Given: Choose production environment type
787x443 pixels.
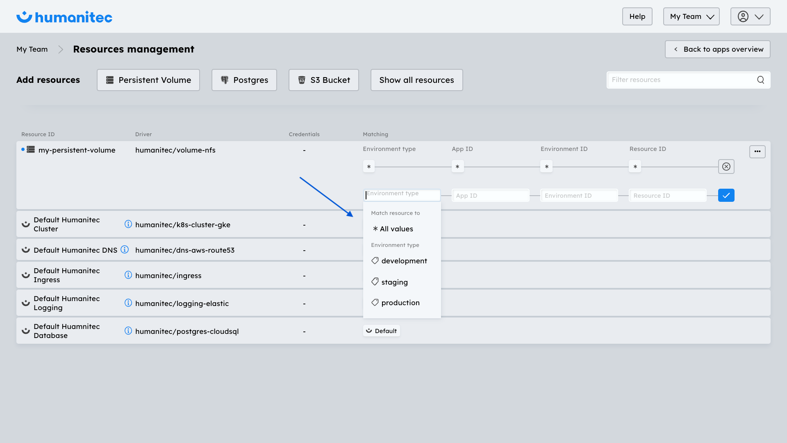Looking at the screenshot, I should click(x=402, y=303).
